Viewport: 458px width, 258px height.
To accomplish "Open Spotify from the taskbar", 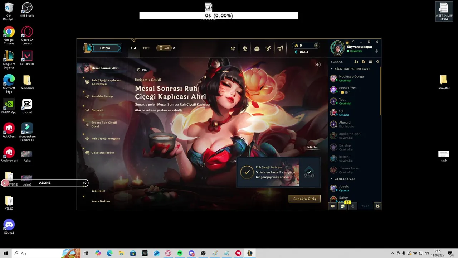I will (x=180, y=253).
